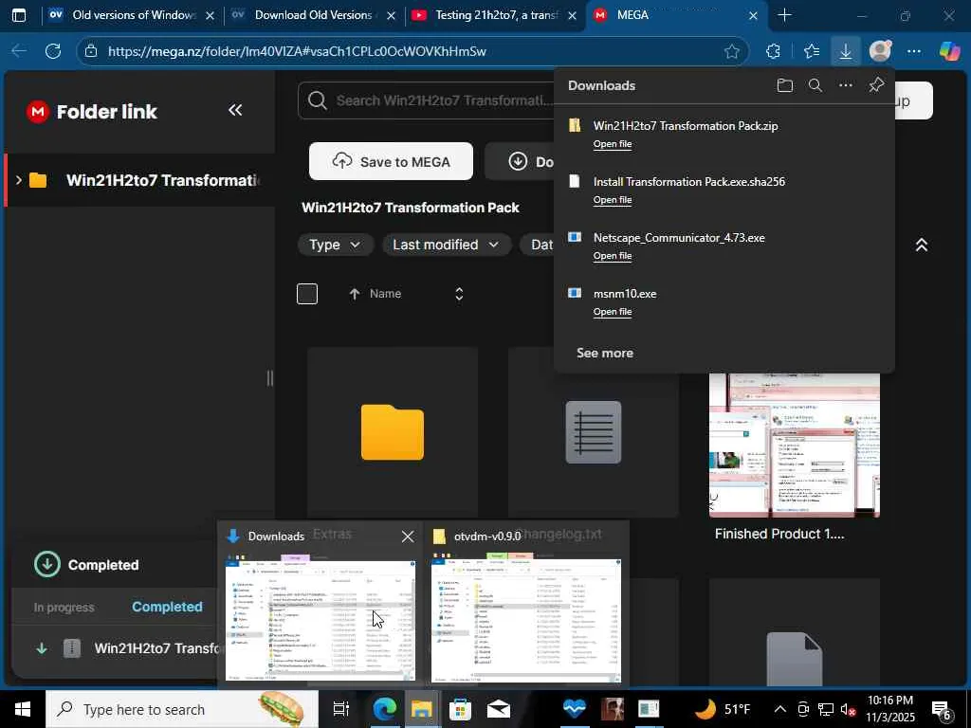971x728 pixels.
Task: Click the Win21H2to7 Transformation Pack heading
Action: 410,208
